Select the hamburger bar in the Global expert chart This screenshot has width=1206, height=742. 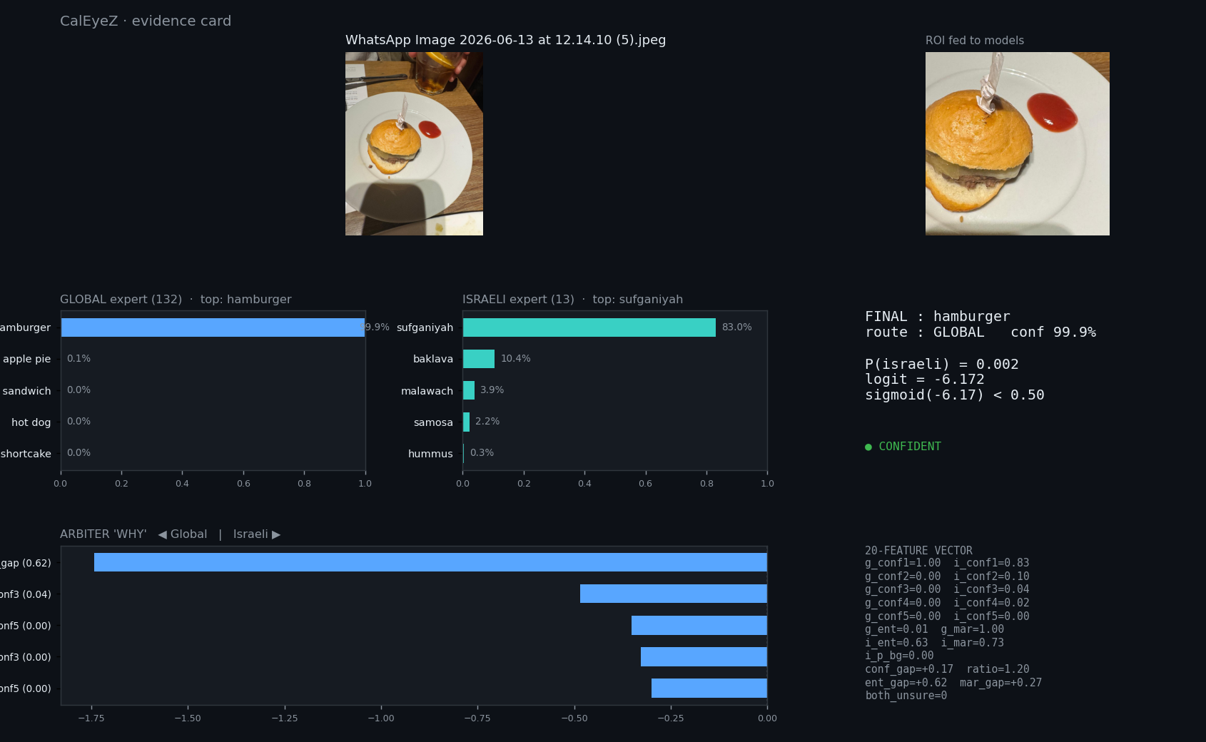[x=213, y=327]
